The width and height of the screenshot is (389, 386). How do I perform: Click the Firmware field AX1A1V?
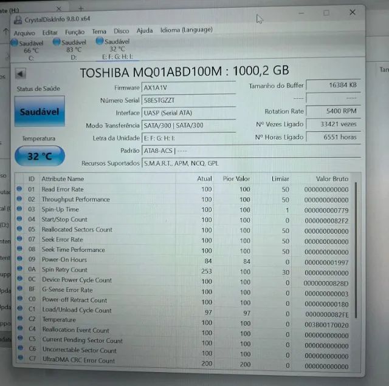click(x=188, y=87)
